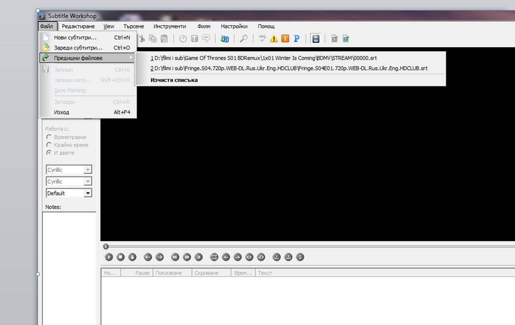
Task: Click the video seek slider handle
Action: [106, 246]
